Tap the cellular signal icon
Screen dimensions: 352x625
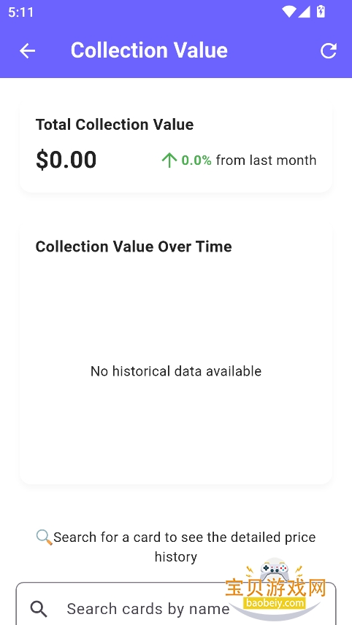coord(304,12)
